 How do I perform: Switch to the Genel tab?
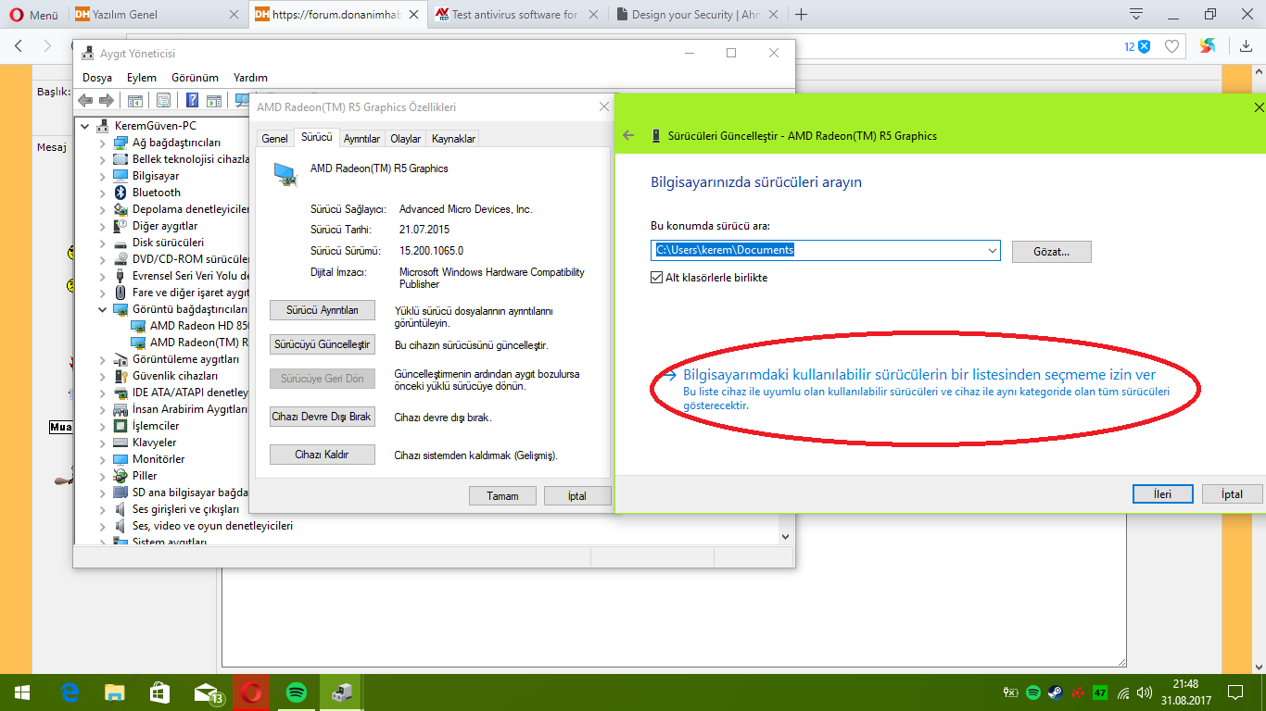(274, 139)
